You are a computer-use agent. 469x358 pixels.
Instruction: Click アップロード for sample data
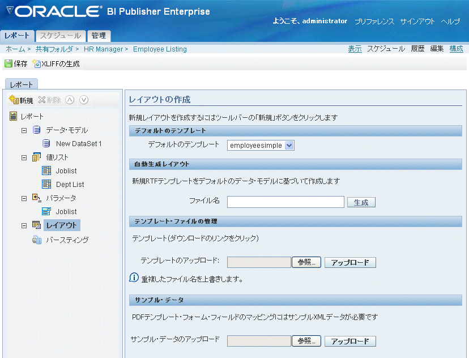tap(350, 341)
